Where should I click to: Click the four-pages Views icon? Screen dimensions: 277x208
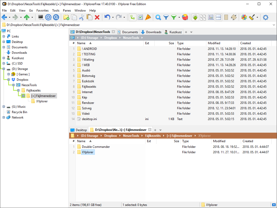click(x=203, y=17)
